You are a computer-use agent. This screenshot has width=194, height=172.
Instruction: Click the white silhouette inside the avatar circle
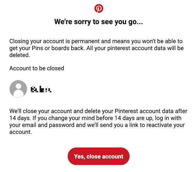click(18, 90)
